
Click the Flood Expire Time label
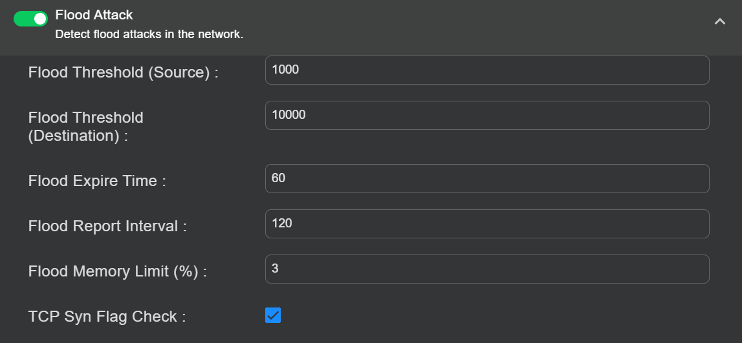(97, 181)
